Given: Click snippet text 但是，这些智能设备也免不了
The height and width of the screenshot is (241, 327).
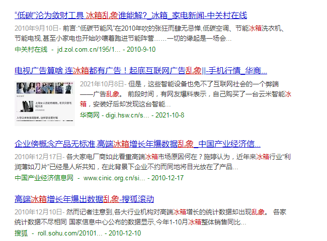Looking at the screenshot, I should [x=172, y=84].
